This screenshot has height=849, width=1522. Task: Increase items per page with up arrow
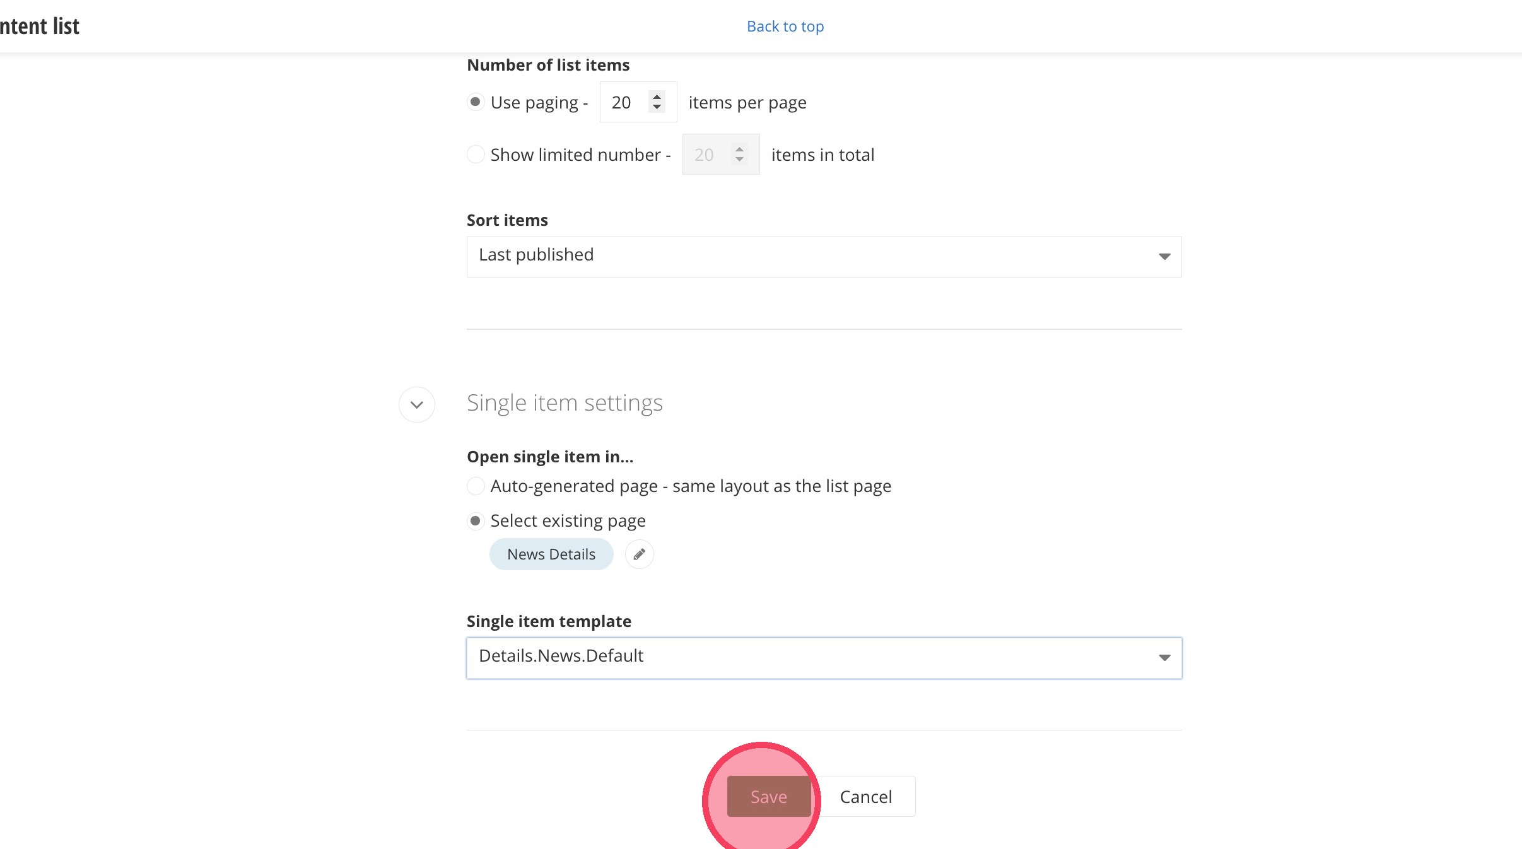[x=657, y=97]
